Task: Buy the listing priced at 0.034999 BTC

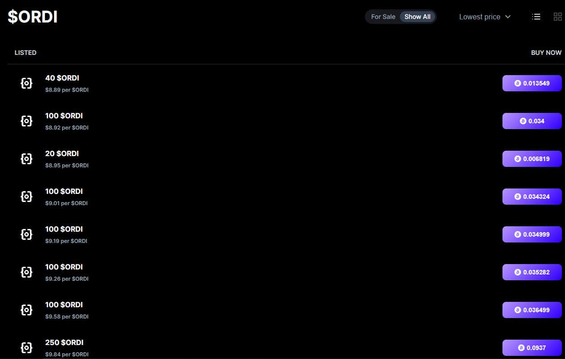Action: coord(532,234)
